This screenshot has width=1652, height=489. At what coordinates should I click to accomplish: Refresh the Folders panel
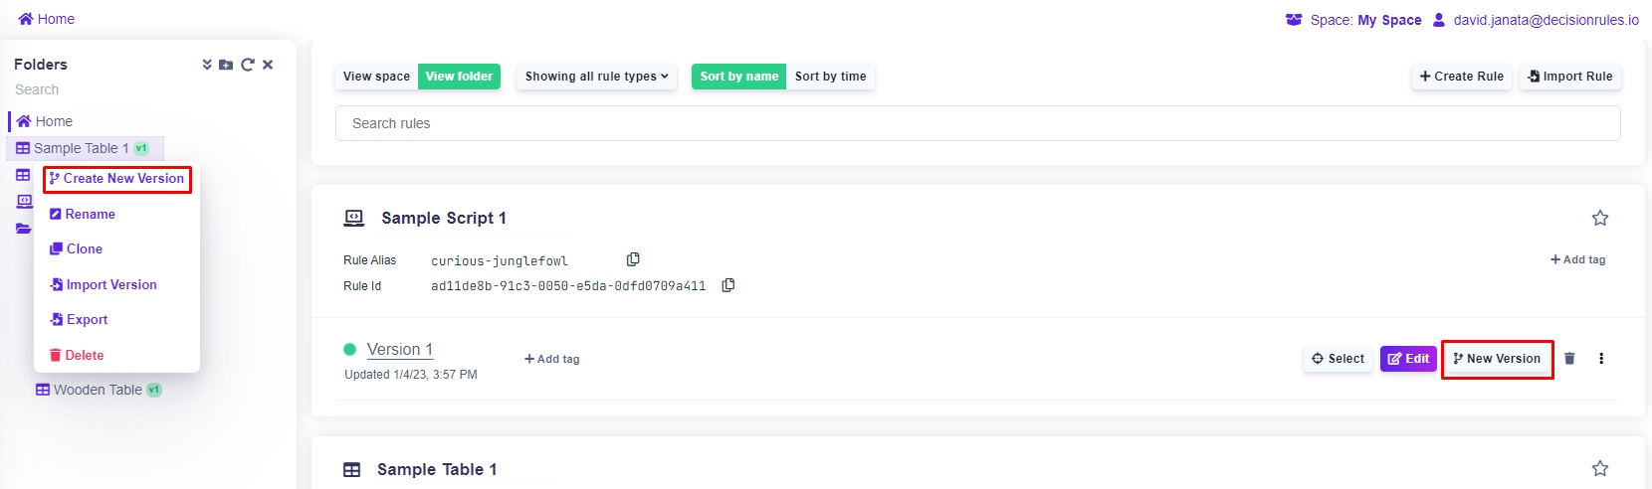(x=247, y=65)
